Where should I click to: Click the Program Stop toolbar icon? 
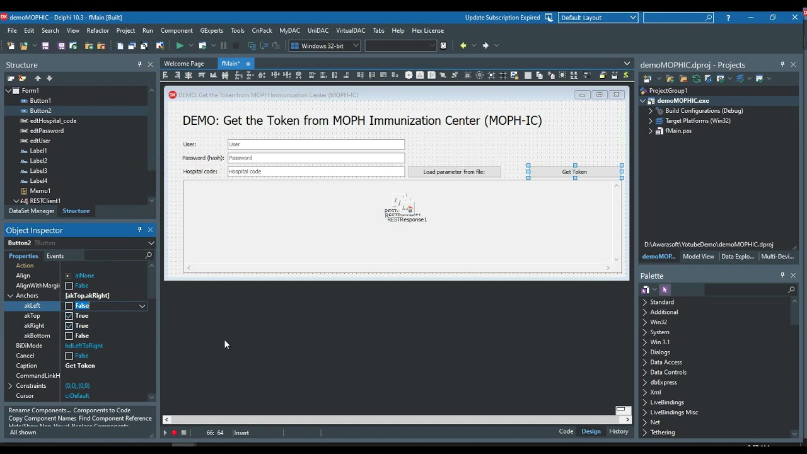[x=236, y=45]
